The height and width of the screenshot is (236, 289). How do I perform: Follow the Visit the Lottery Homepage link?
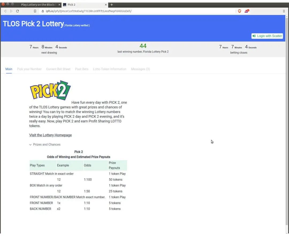(51, 135)
